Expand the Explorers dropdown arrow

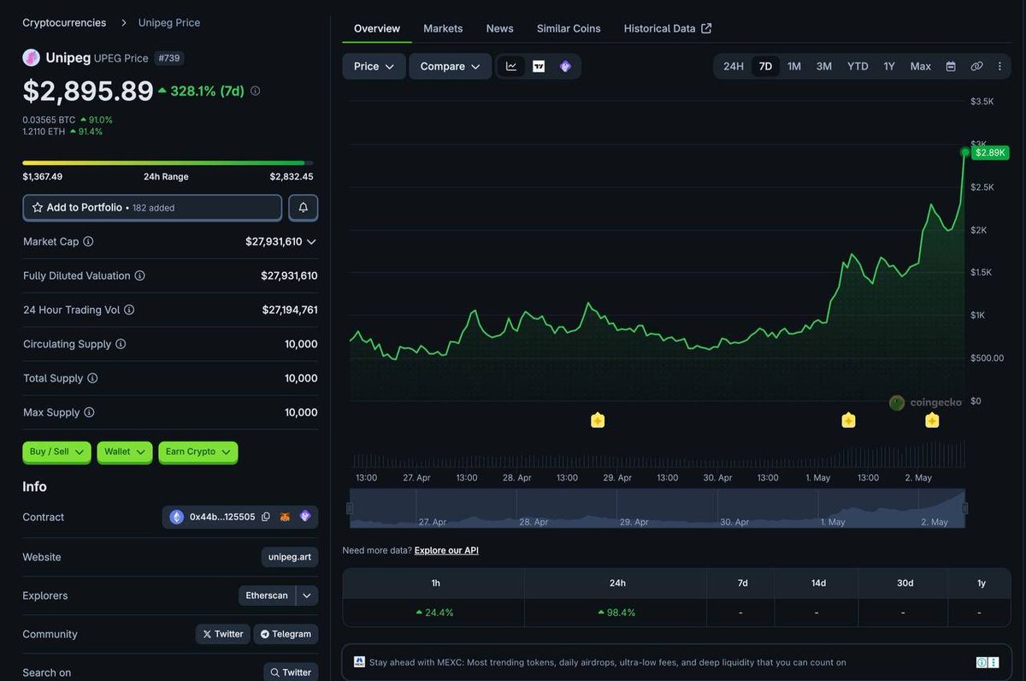[x=308, y=595]
